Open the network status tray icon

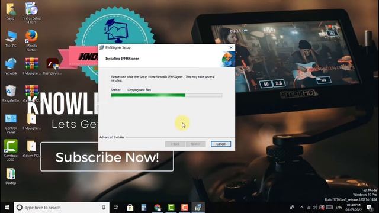coord(309,208)
